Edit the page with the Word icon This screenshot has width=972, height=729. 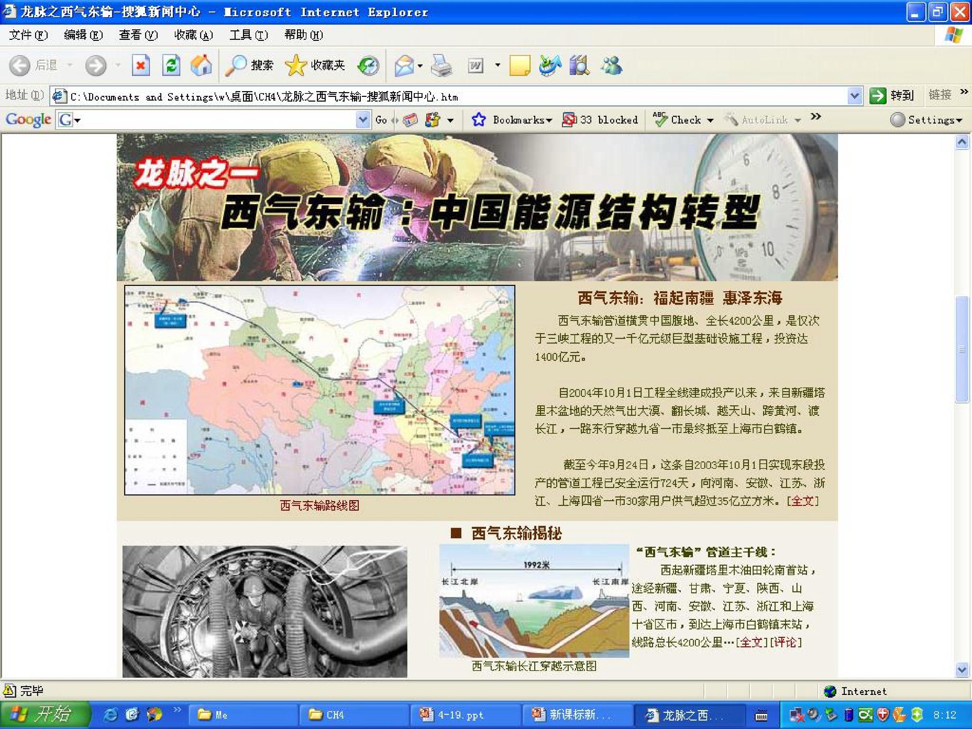click(476, 66)
